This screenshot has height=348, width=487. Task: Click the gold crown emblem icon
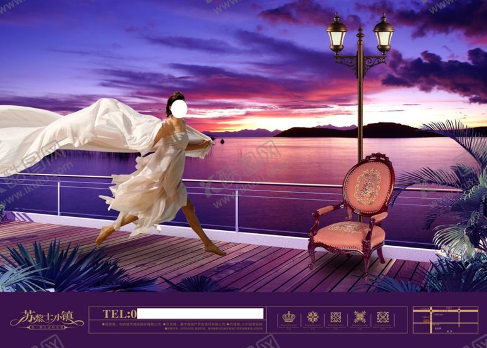click(x=289, y=317)
